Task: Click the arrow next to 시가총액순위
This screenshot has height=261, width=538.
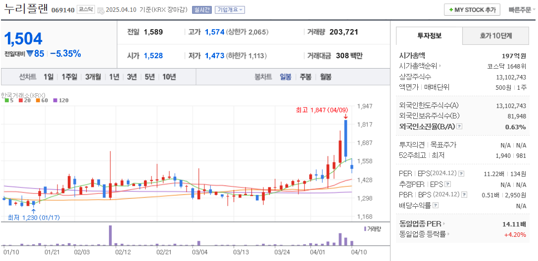Action: pyautogui.click(x=440, y=66)
